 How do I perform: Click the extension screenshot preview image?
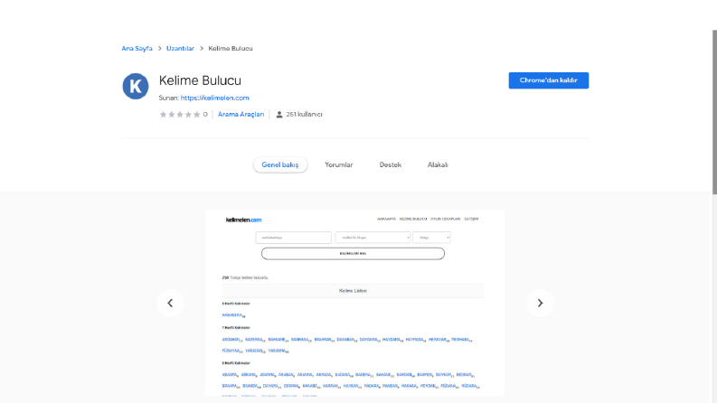pos(354,303)
